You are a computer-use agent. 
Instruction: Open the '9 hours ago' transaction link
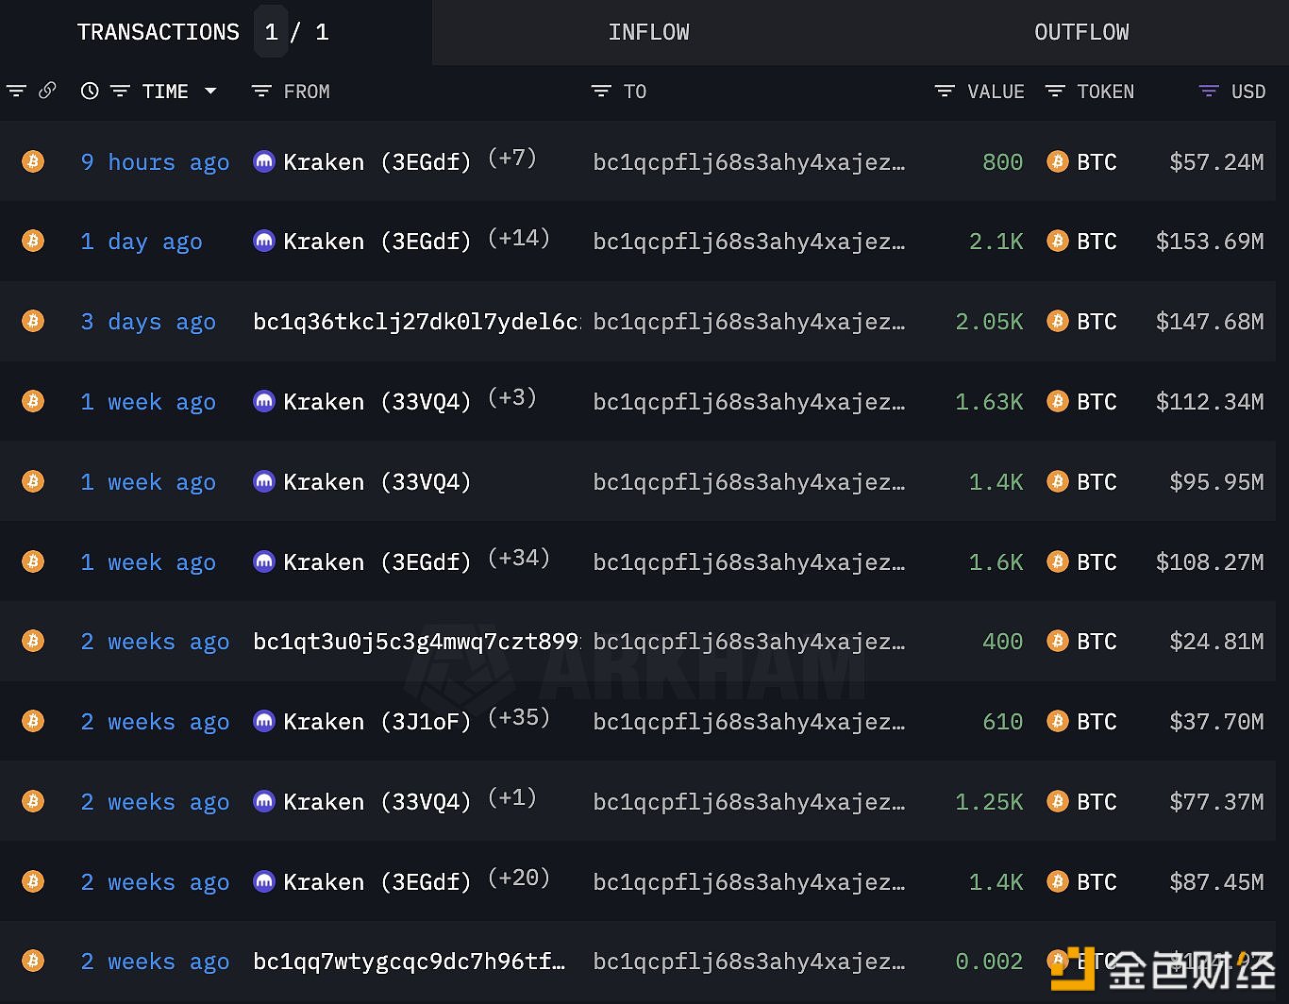point(155,162)
